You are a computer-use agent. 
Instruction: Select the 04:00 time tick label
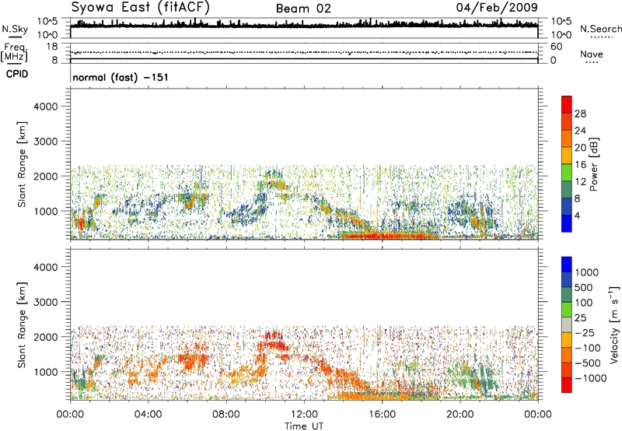pos(148,415)
